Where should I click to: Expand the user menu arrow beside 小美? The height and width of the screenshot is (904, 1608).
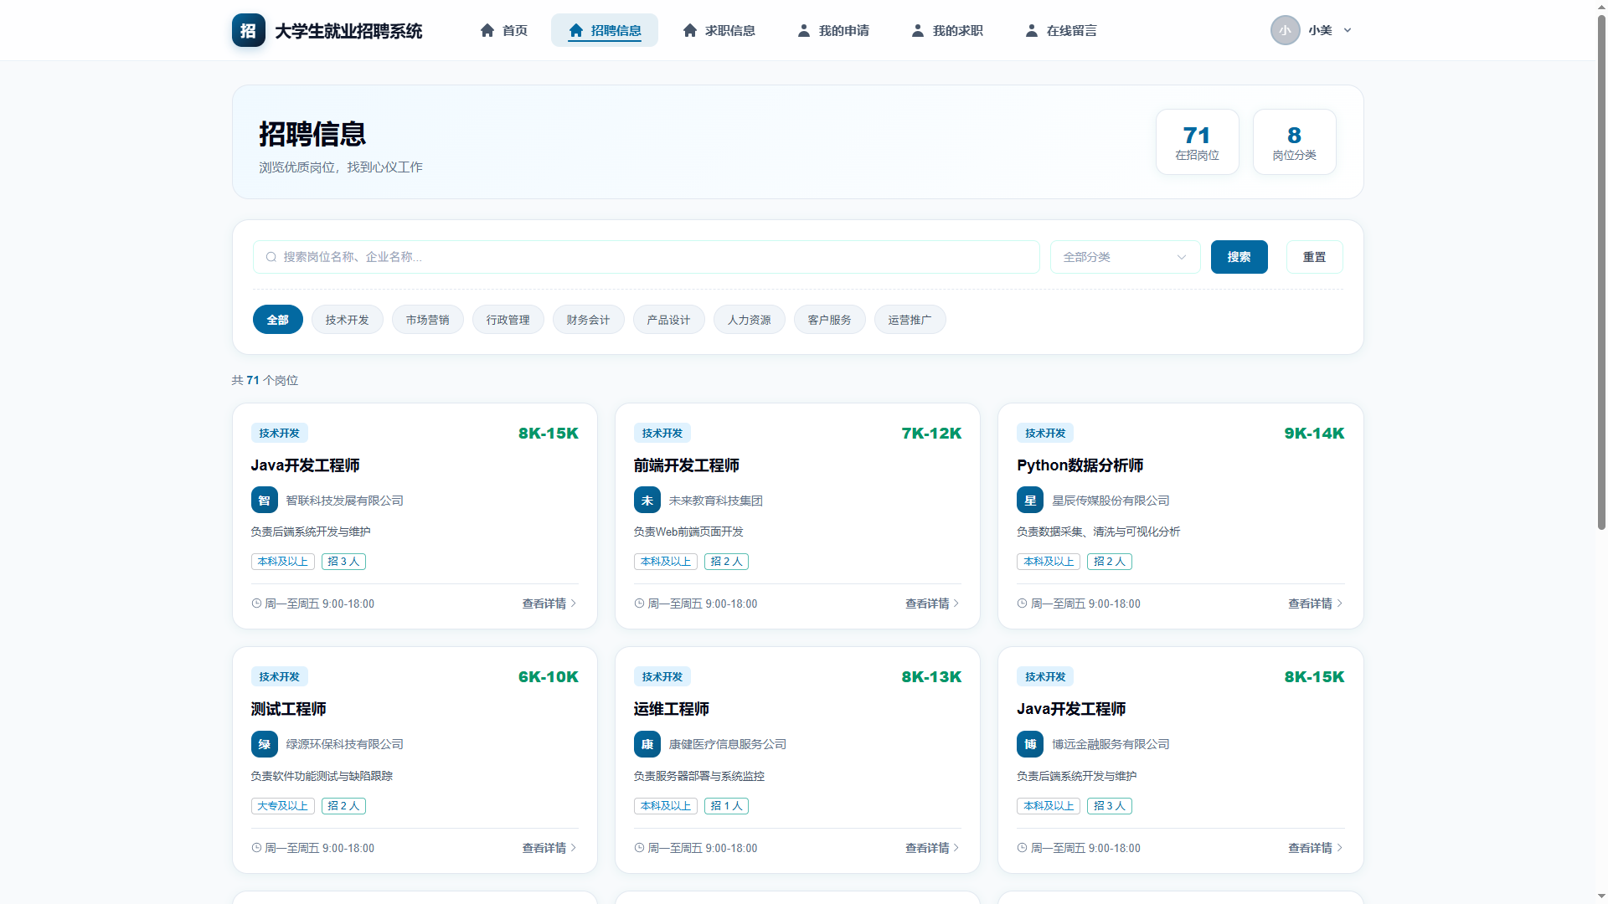1348,30
